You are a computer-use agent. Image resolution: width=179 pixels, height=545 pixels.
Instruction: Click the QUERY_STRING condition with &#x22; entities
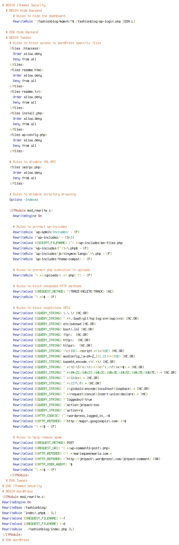(x=95, y=372)
